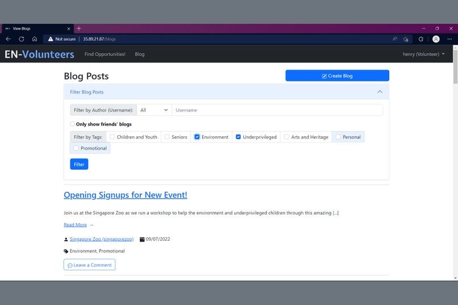The image size is (458, 305).
Task: Click the post date 09/07/2022
Action: [158, 239]
